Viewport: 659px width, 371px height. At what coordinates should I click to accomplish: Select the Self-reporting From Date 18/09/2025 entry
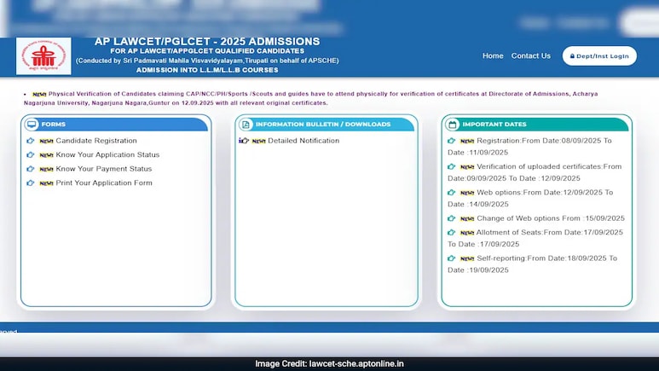tap(533, 264)
